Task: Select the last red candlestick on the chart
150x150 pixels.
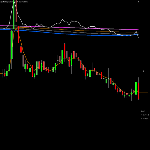Action: point(139,91)
